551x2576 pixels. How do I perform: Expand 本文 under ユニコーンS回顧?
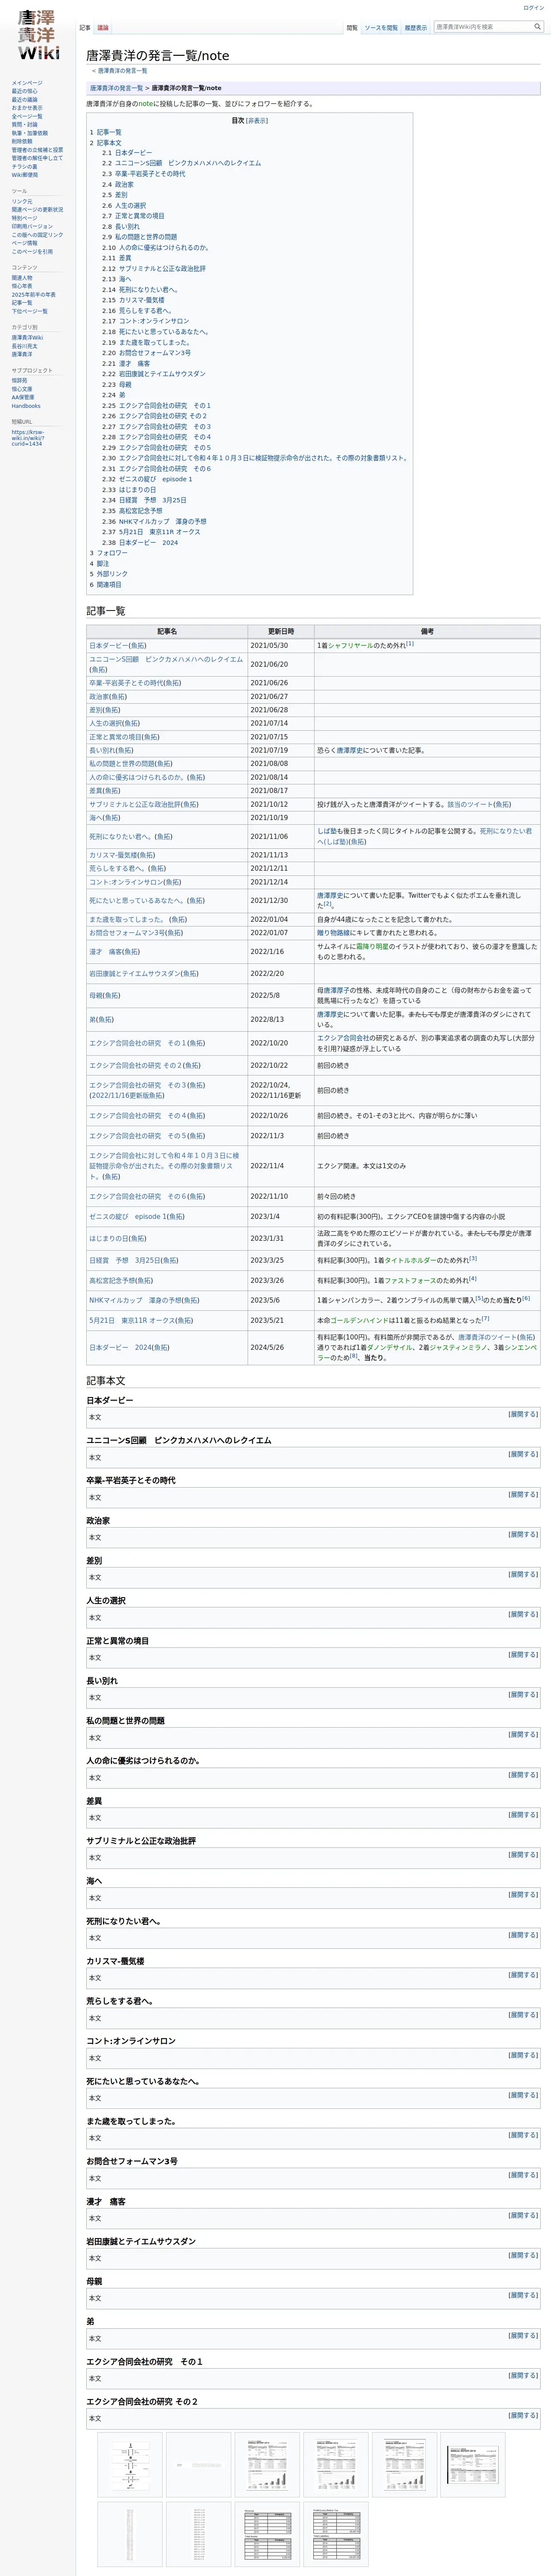[523, 1454]
